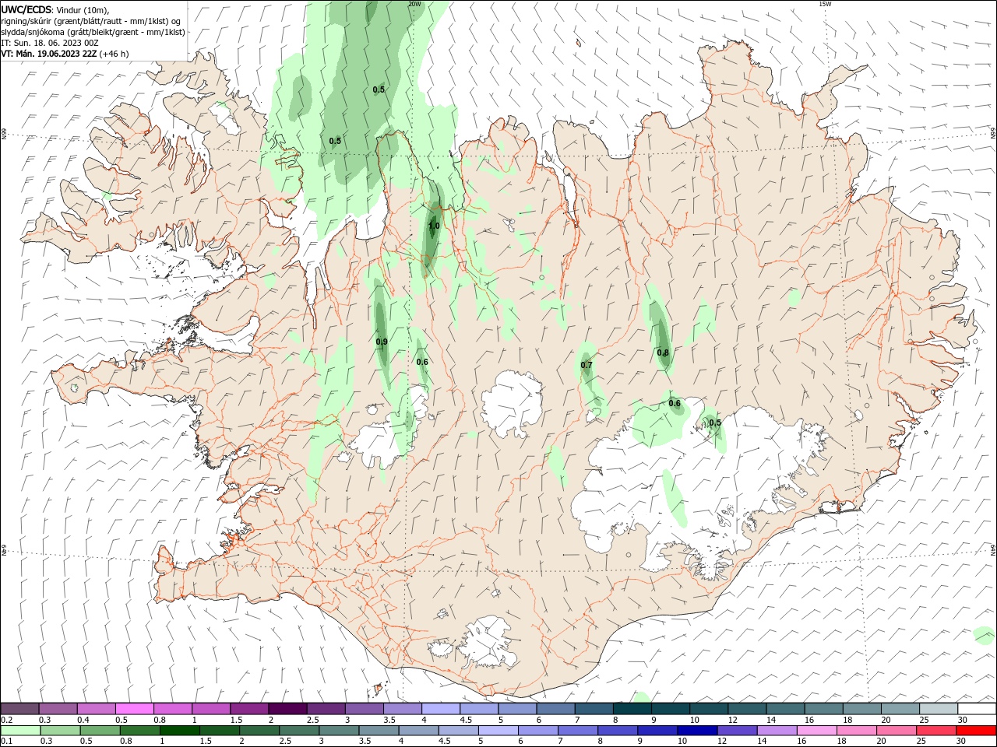Screen dimensions: 997x747
Task: Pick the forest green 0.8 legend swatch
Action: [139, 731]
